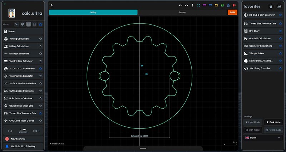The height and width of the screenshot is (152, 286).
Task: Select Metric mode option
Action: coord(273,130)
